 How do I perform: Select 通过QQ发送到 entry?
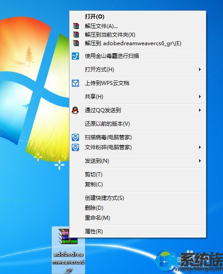point(138,110)
